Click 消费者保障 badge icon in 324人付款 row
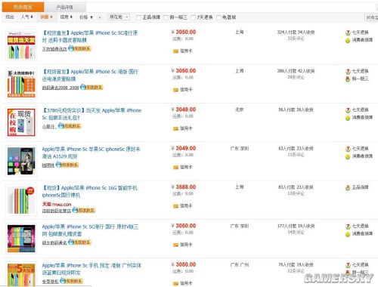The image size is (378, 287). (x=348, y=40)
